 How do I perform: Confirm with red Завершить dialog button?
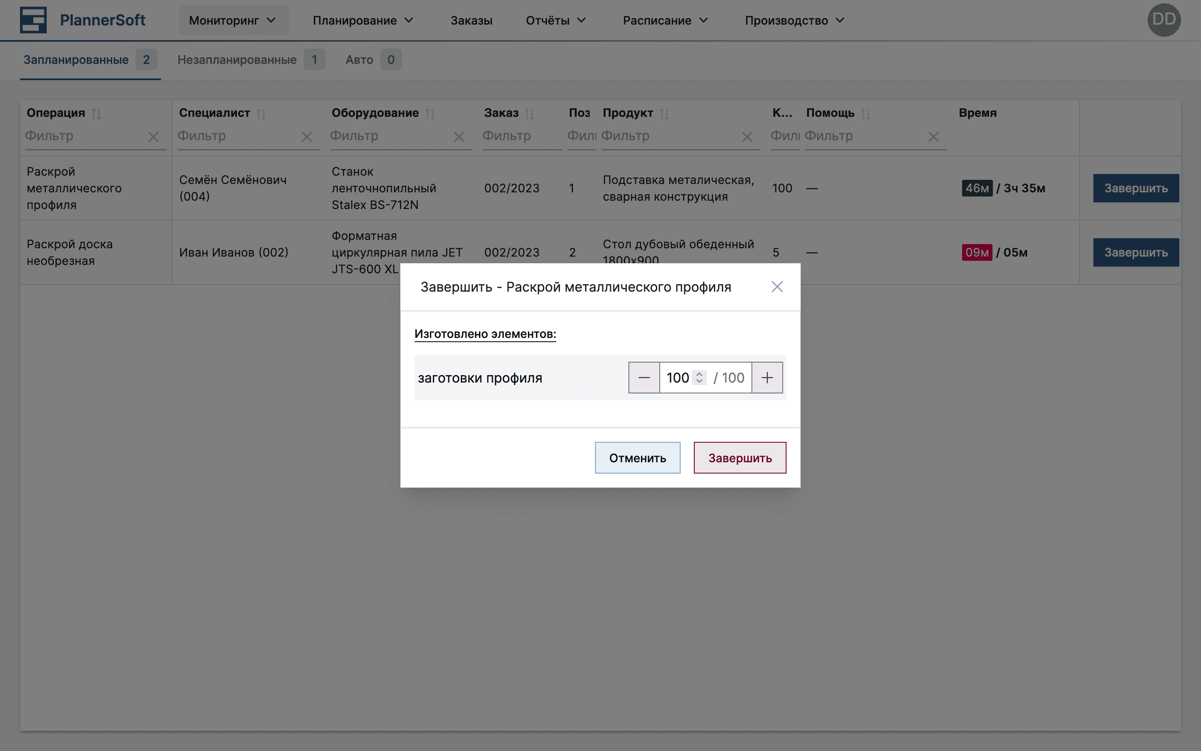tap(739, 457)
